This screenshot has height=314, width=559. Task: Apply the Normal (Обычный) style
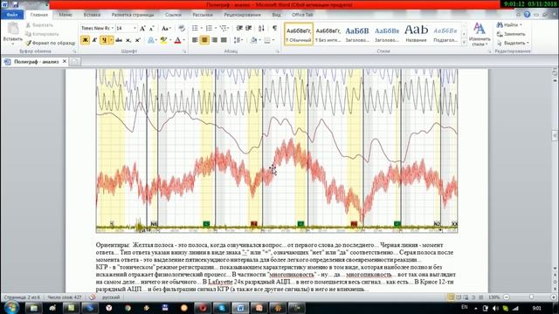pos(299,34)
